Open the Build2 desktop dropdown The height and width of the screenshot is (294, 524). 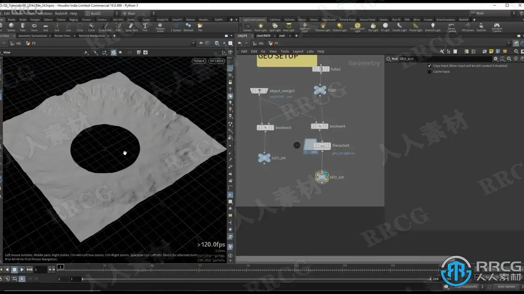tap(102, 13)
